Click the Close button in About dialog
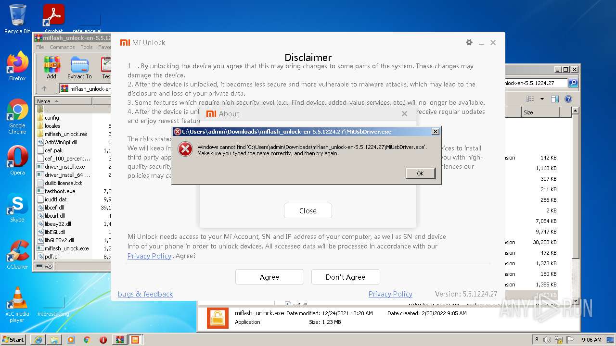This screenshot has height=346, width=616. tap(308, 210)
